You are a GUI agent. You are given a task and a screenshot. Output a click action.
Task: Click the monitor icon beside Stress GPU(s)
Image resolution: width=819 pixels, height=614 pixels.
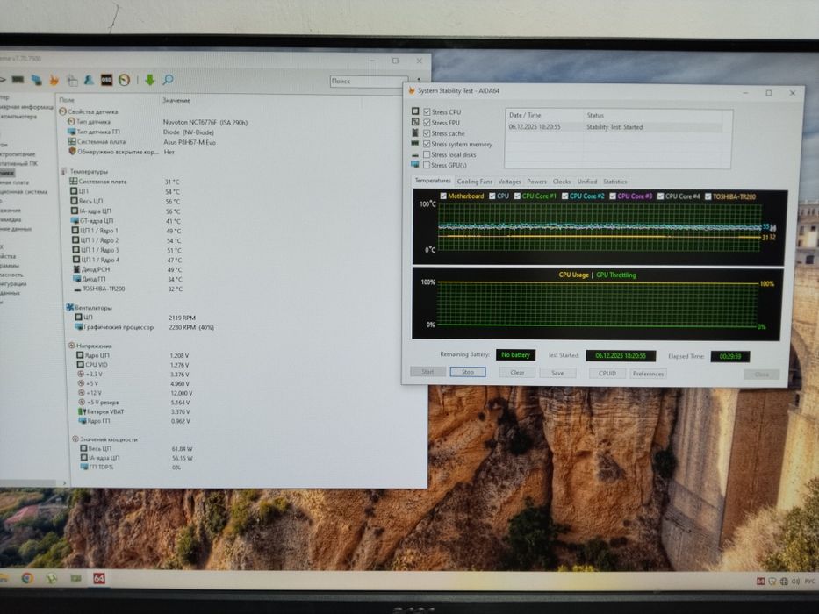pos(415,165)
